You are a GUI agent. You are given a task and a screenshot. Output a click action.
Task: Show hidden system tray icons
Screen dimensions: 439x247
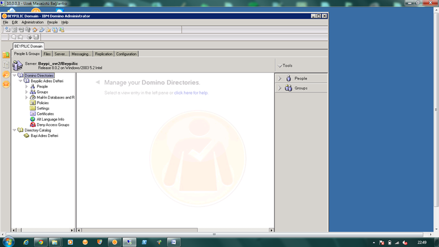pyautogui.click(x=374, y=242)
